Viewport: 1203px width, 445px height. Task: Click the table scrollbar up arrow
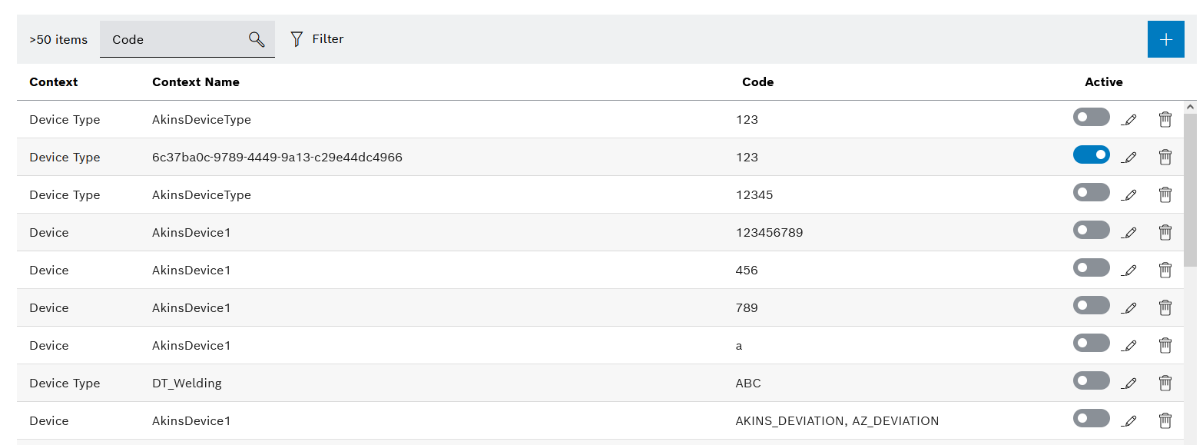click(x=1191, y=107)
